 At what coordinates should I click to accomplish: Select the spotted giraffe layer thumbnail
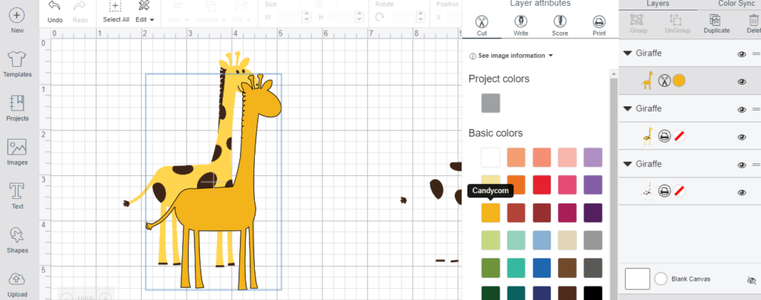coord(647,136)
